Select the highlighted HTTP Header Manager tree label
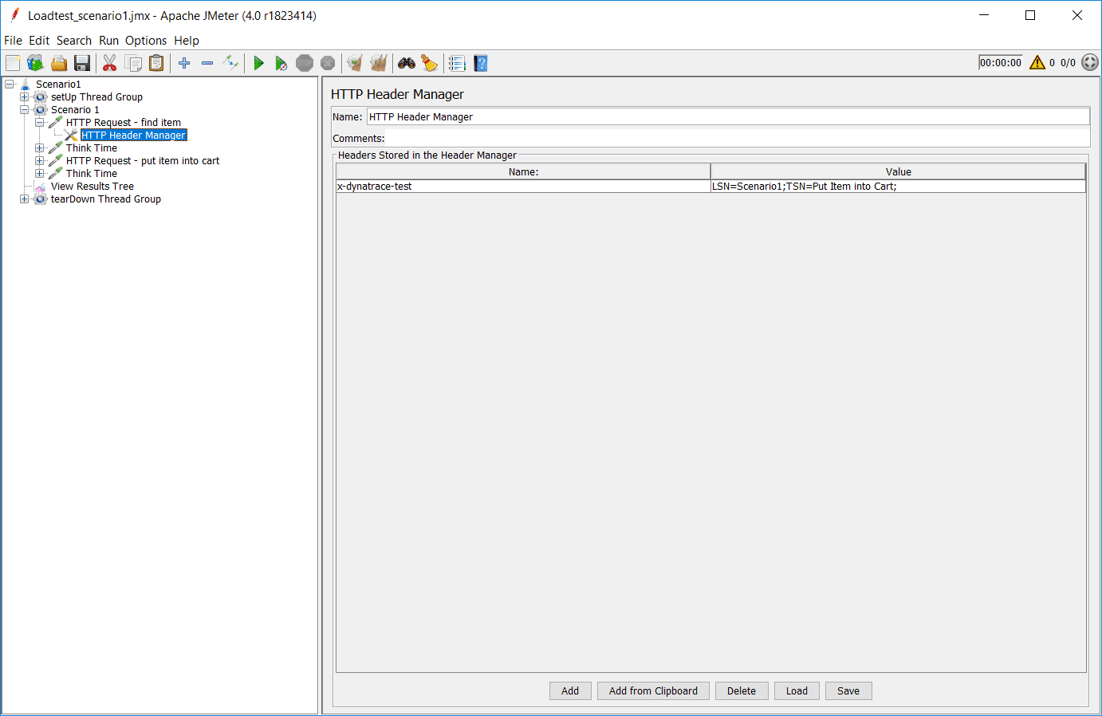 pos(133,135)
